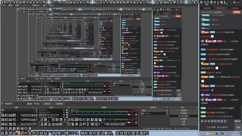Click orange 开通贵族 button in chat panel
This screenshot has width=242, height=136.
[x=237, y=12]
